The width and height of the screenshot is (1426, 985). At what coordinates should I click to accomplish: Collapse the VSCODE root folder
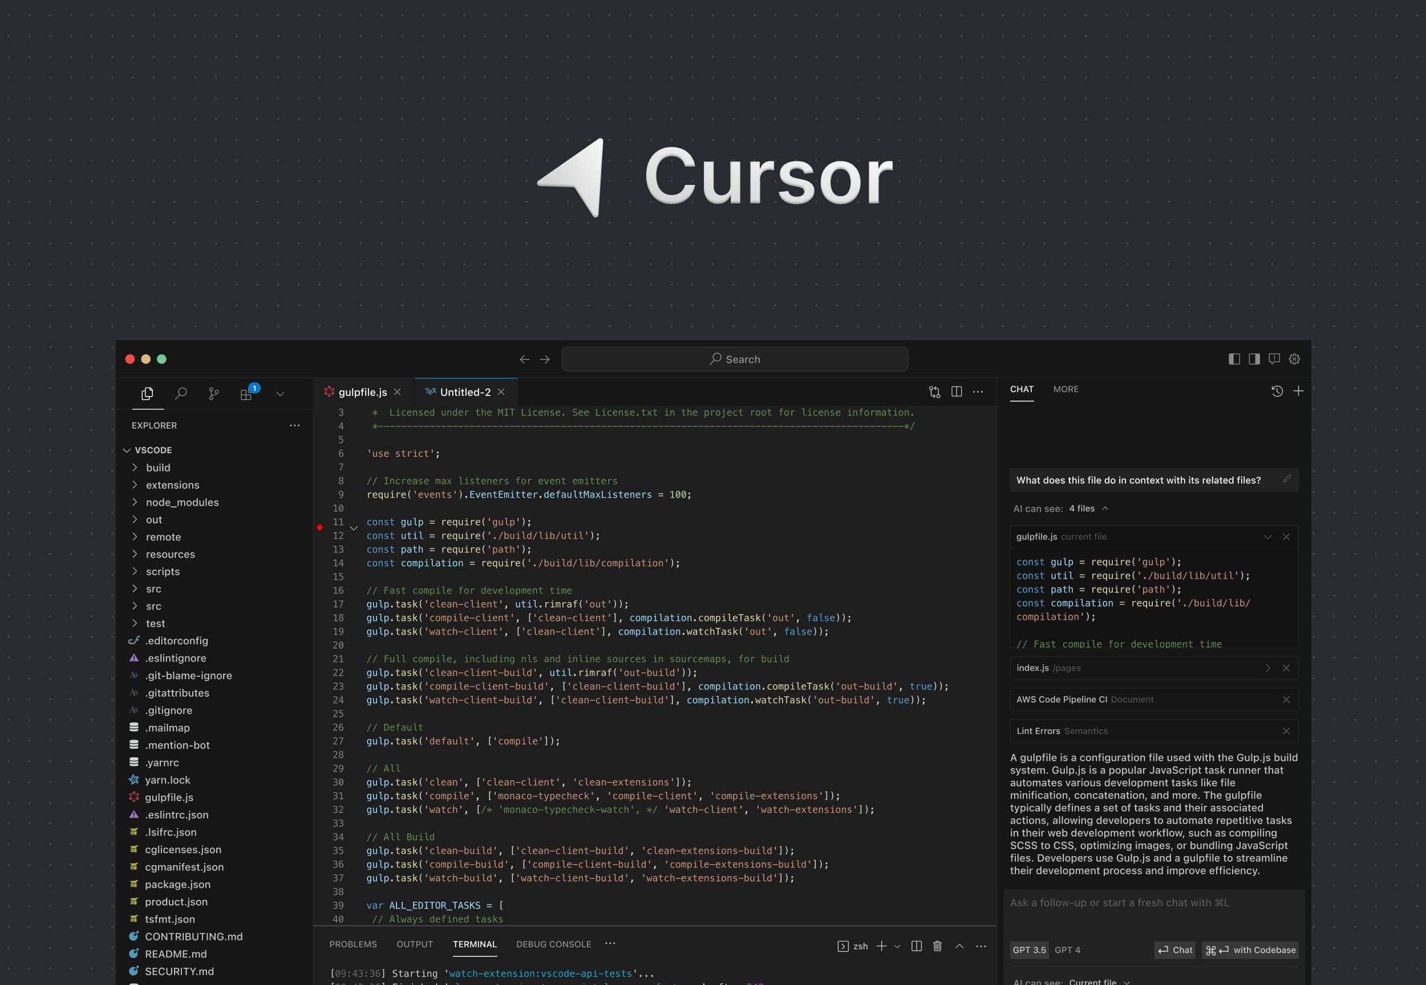[127, 450]
